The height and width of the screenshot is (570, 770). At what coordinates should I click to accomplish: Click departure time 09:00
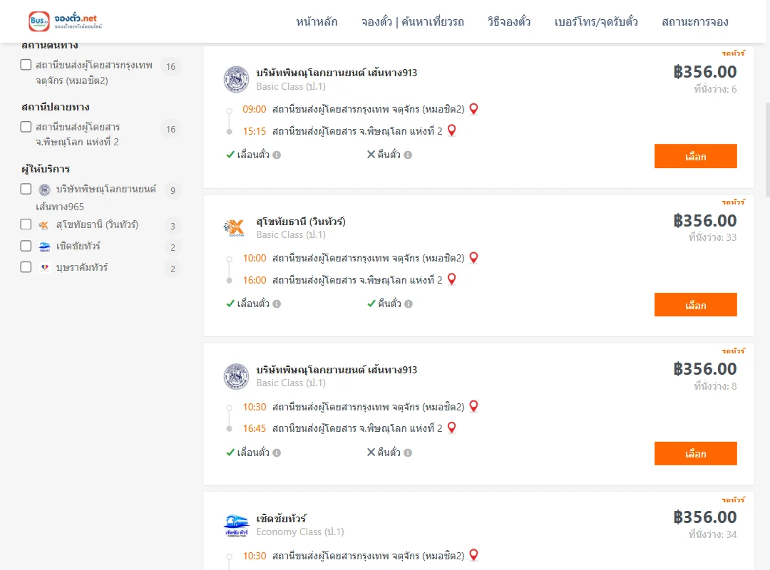click(x=255, y=110)
